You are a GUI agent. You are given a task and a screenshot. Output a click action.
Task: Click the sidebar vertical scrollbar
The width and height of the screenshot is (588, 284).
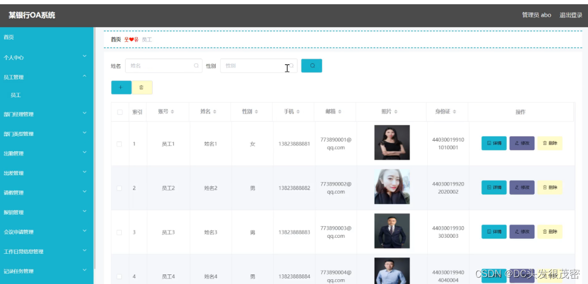[x=95, y=148]
